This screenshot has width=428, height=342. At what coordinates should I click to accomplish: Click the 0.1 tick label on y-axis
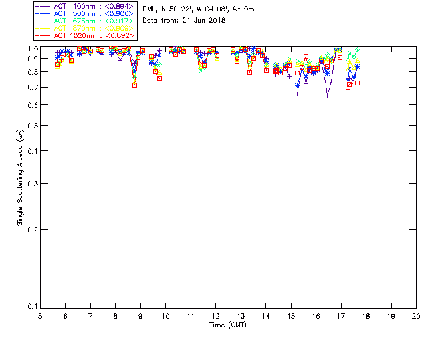pyautogui.click(x=31, y=307)
